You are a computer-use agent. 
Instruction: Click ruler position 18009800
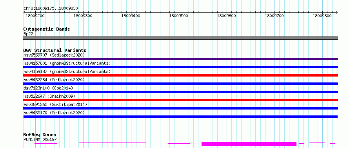point(322,16)
